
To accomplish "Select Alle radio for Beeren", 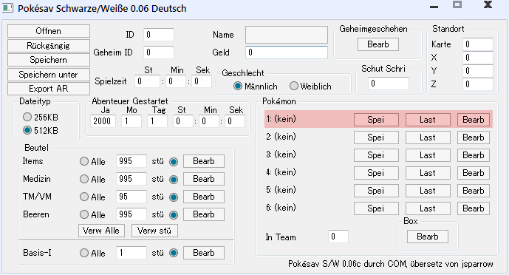I will (x=84, y=214).
